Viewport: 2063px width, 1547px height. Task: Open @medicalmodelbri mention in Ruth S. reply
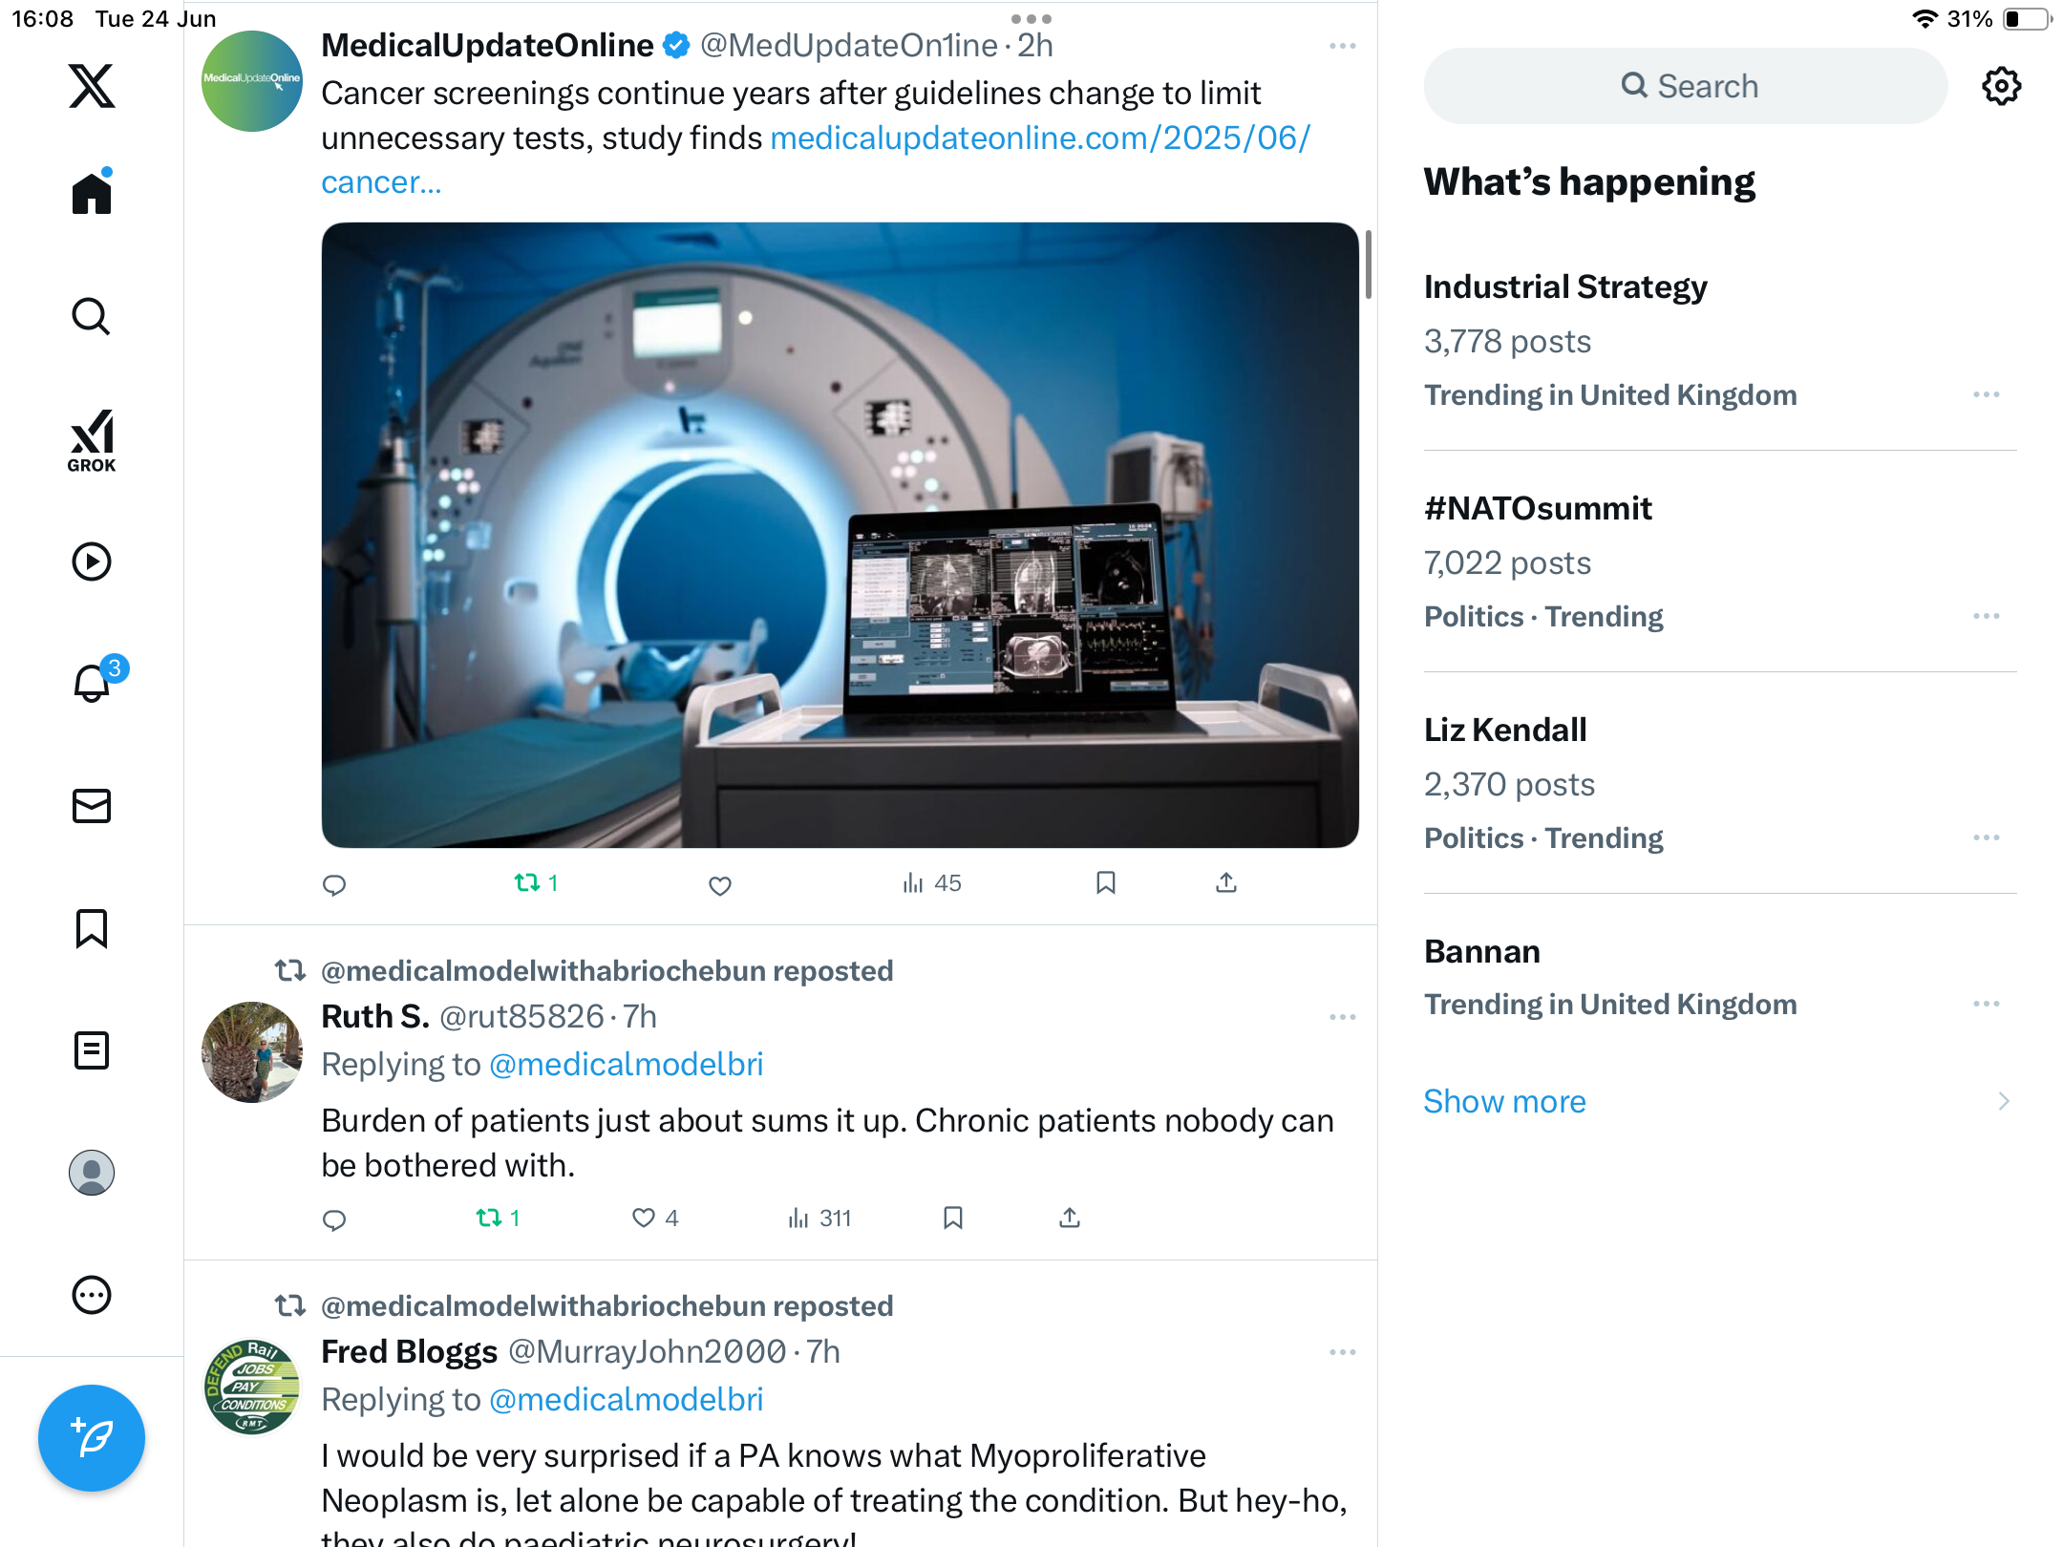click(x=627, y=1064)
